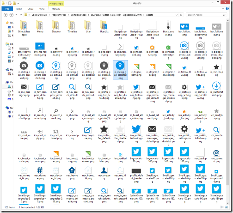Select black_arrow.png down-arrow file

point(168,28)
